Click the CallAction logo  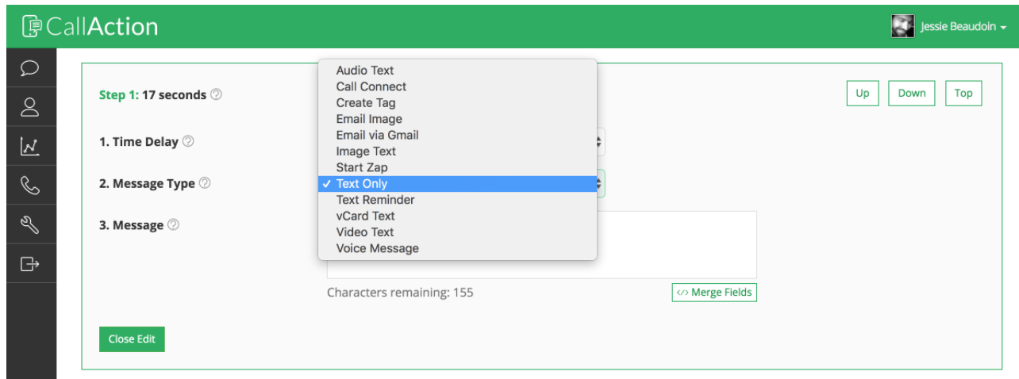tap(90, 27)
